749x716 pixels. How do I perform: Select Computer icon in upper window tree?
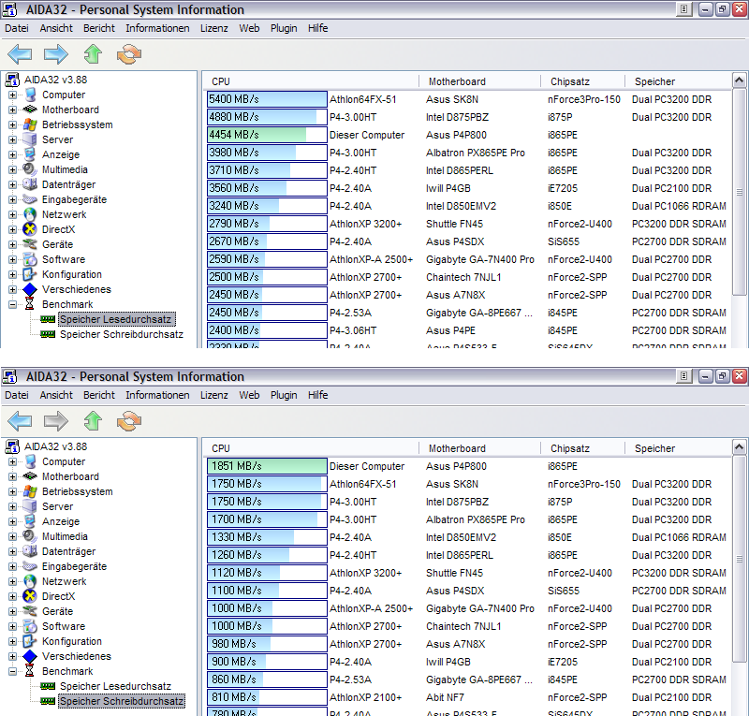(30, 95)
